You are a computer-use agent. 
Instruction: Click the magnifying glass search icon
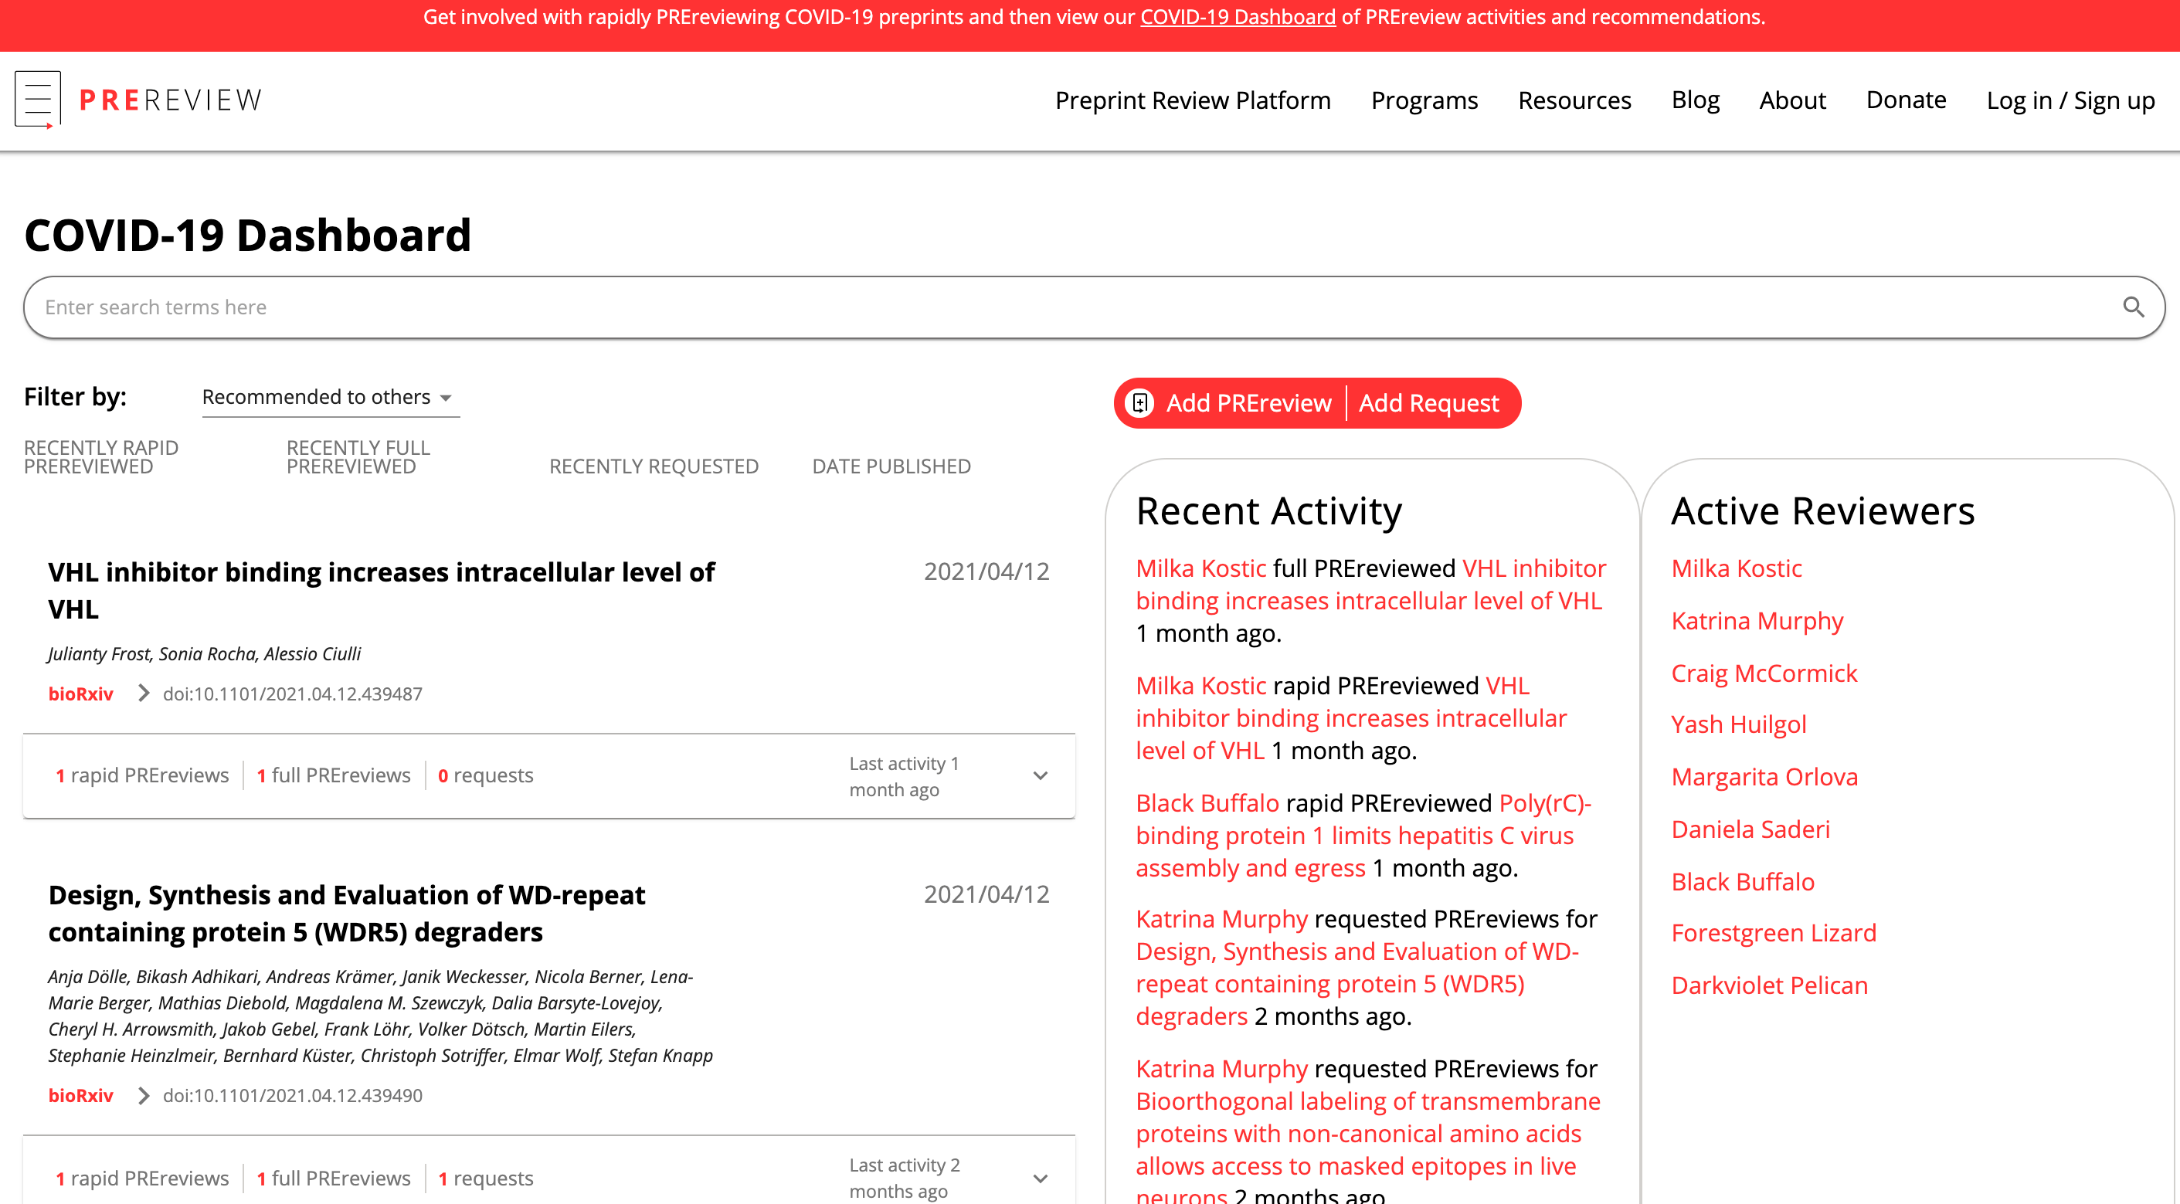(x=2133, y=307)
